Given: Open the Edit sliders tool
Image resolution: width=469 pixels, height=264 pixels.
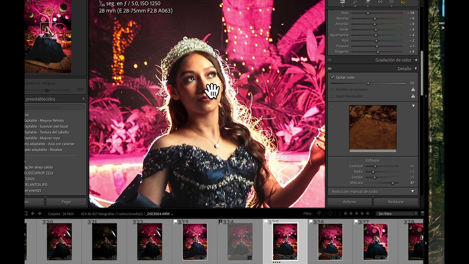Looking at the screenshot, I should 343,2.
